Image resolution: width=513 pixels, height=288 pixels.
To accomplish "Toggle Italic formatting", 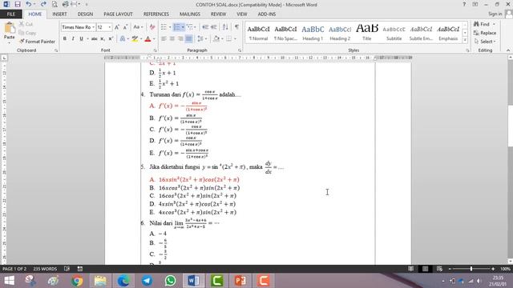I will coord(73,39).
